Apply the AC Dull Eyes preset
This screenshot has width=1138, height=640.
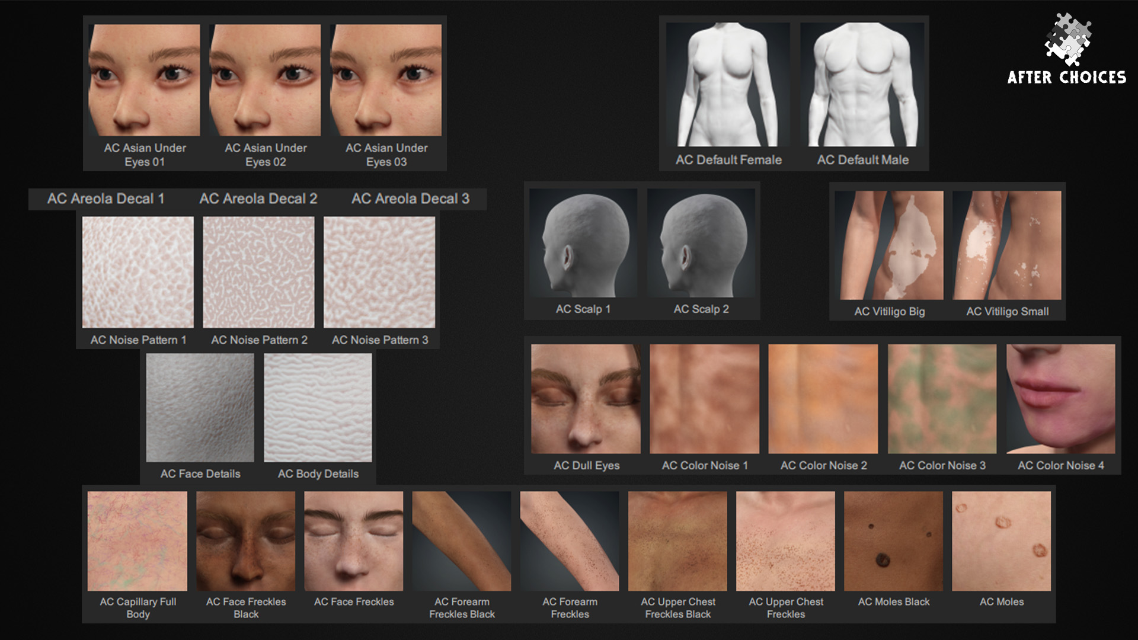(586, 399)
